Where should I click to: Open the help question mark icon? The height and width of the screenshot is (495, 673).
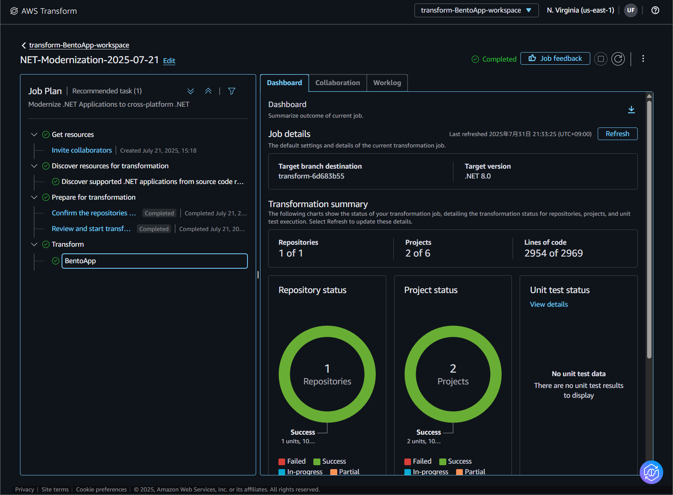(655, 10)
